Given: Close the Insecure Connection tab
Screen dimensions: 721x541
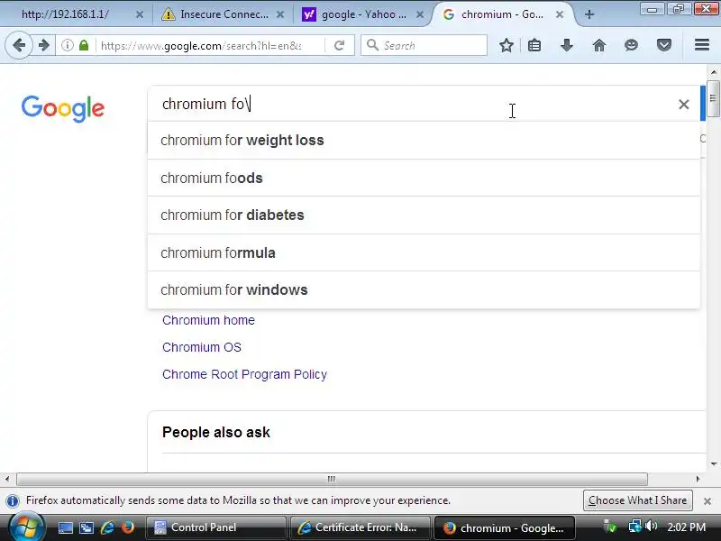Looking at the screenshot, I should pos(279,14).
